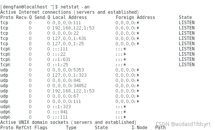Click the Active Internet connections heading
The image size is (215, 130).
pos(69,12)
